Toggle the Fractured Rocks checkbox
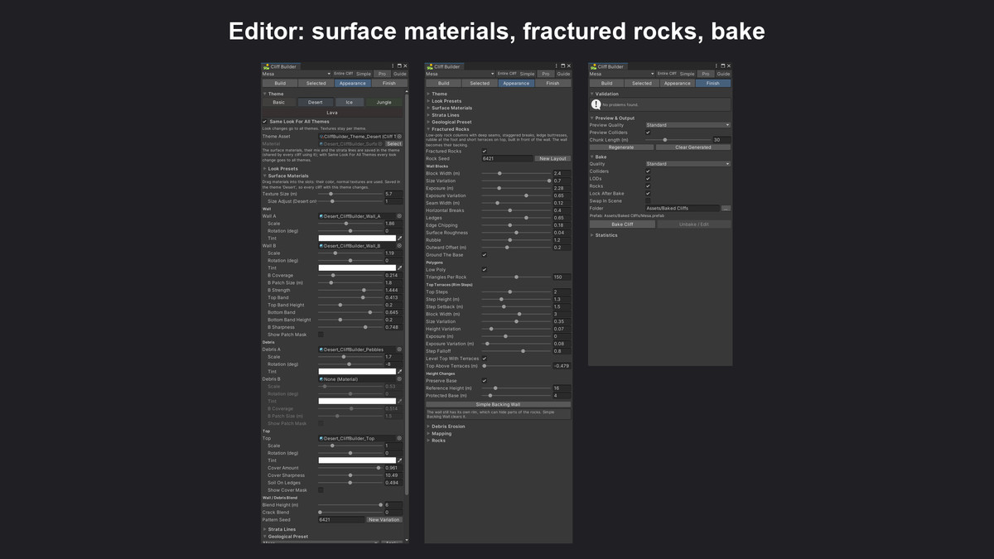The height and width of the screenshot is (559, 994). point(485,152)
